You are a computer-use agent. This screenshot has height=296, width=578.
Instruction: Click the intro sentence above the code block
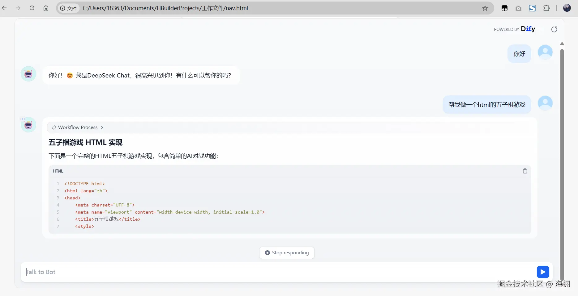(133, 156)
